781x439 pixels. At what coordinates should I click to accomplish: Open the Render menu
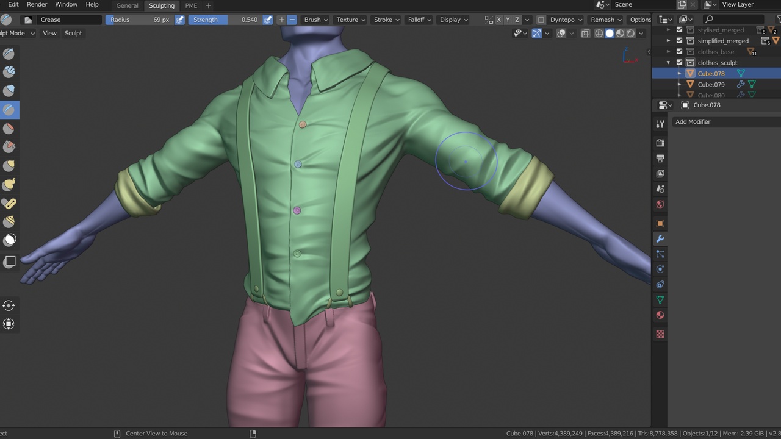[x=37, y=4]
